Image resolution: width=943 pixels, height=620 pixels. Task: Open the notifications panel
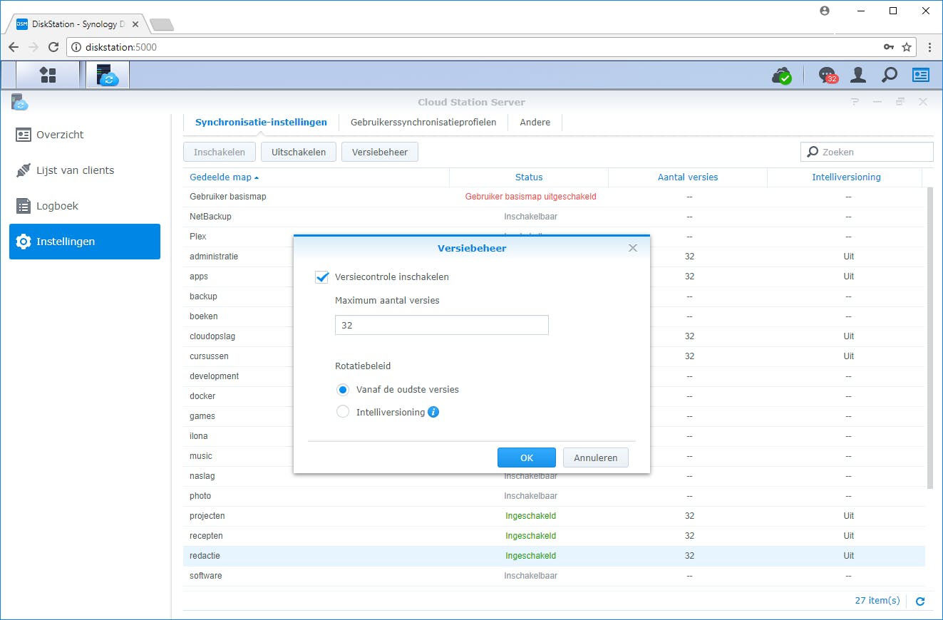(x=826, y=74)
